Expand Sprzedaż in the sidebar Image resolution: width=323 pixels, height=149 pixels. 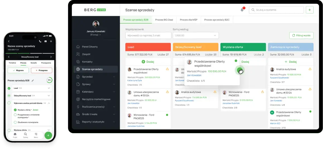(x=114, y=77)
